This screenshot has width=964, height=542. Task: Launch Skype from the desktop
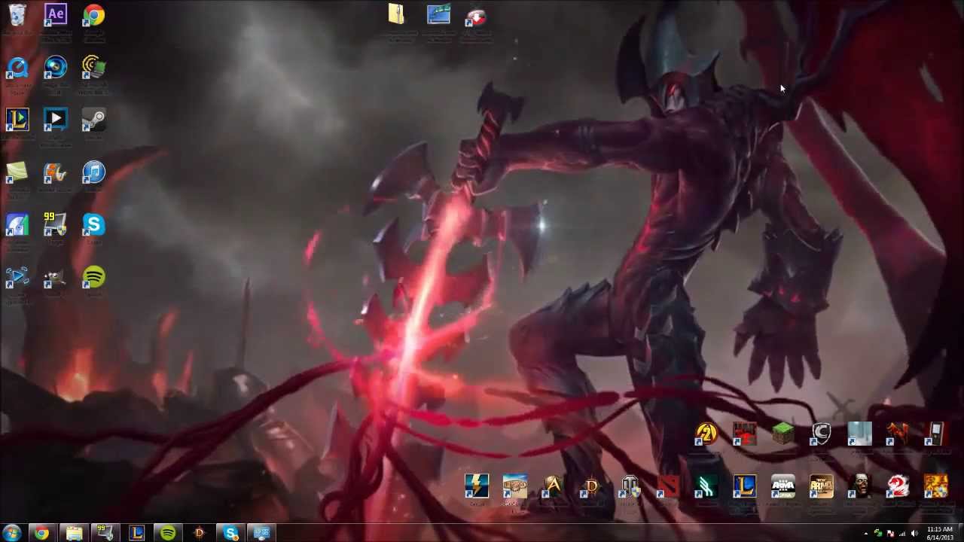(x=93, y=225)
